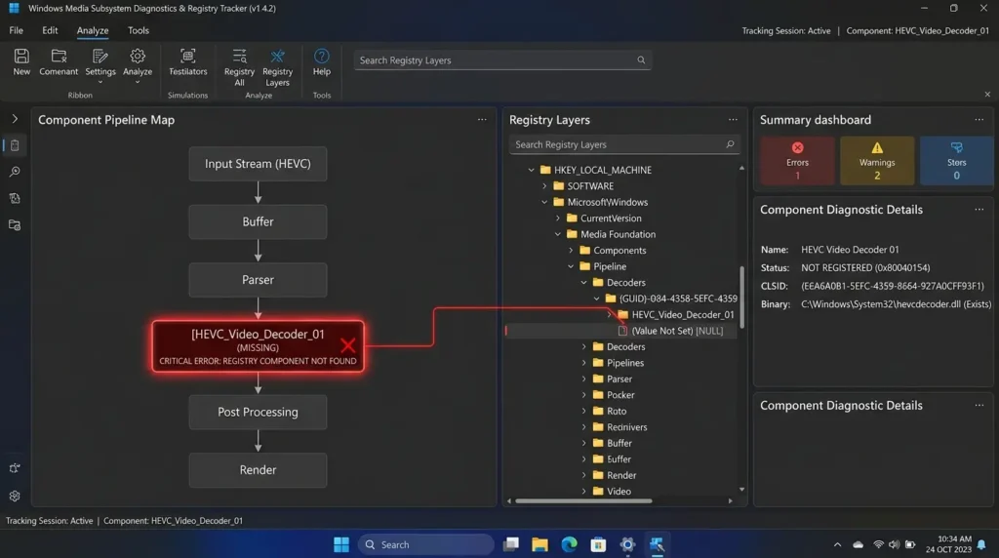Select the search icon in left sidebar
The width and height of the screenshot is (999, 558).
coord(15,172)
